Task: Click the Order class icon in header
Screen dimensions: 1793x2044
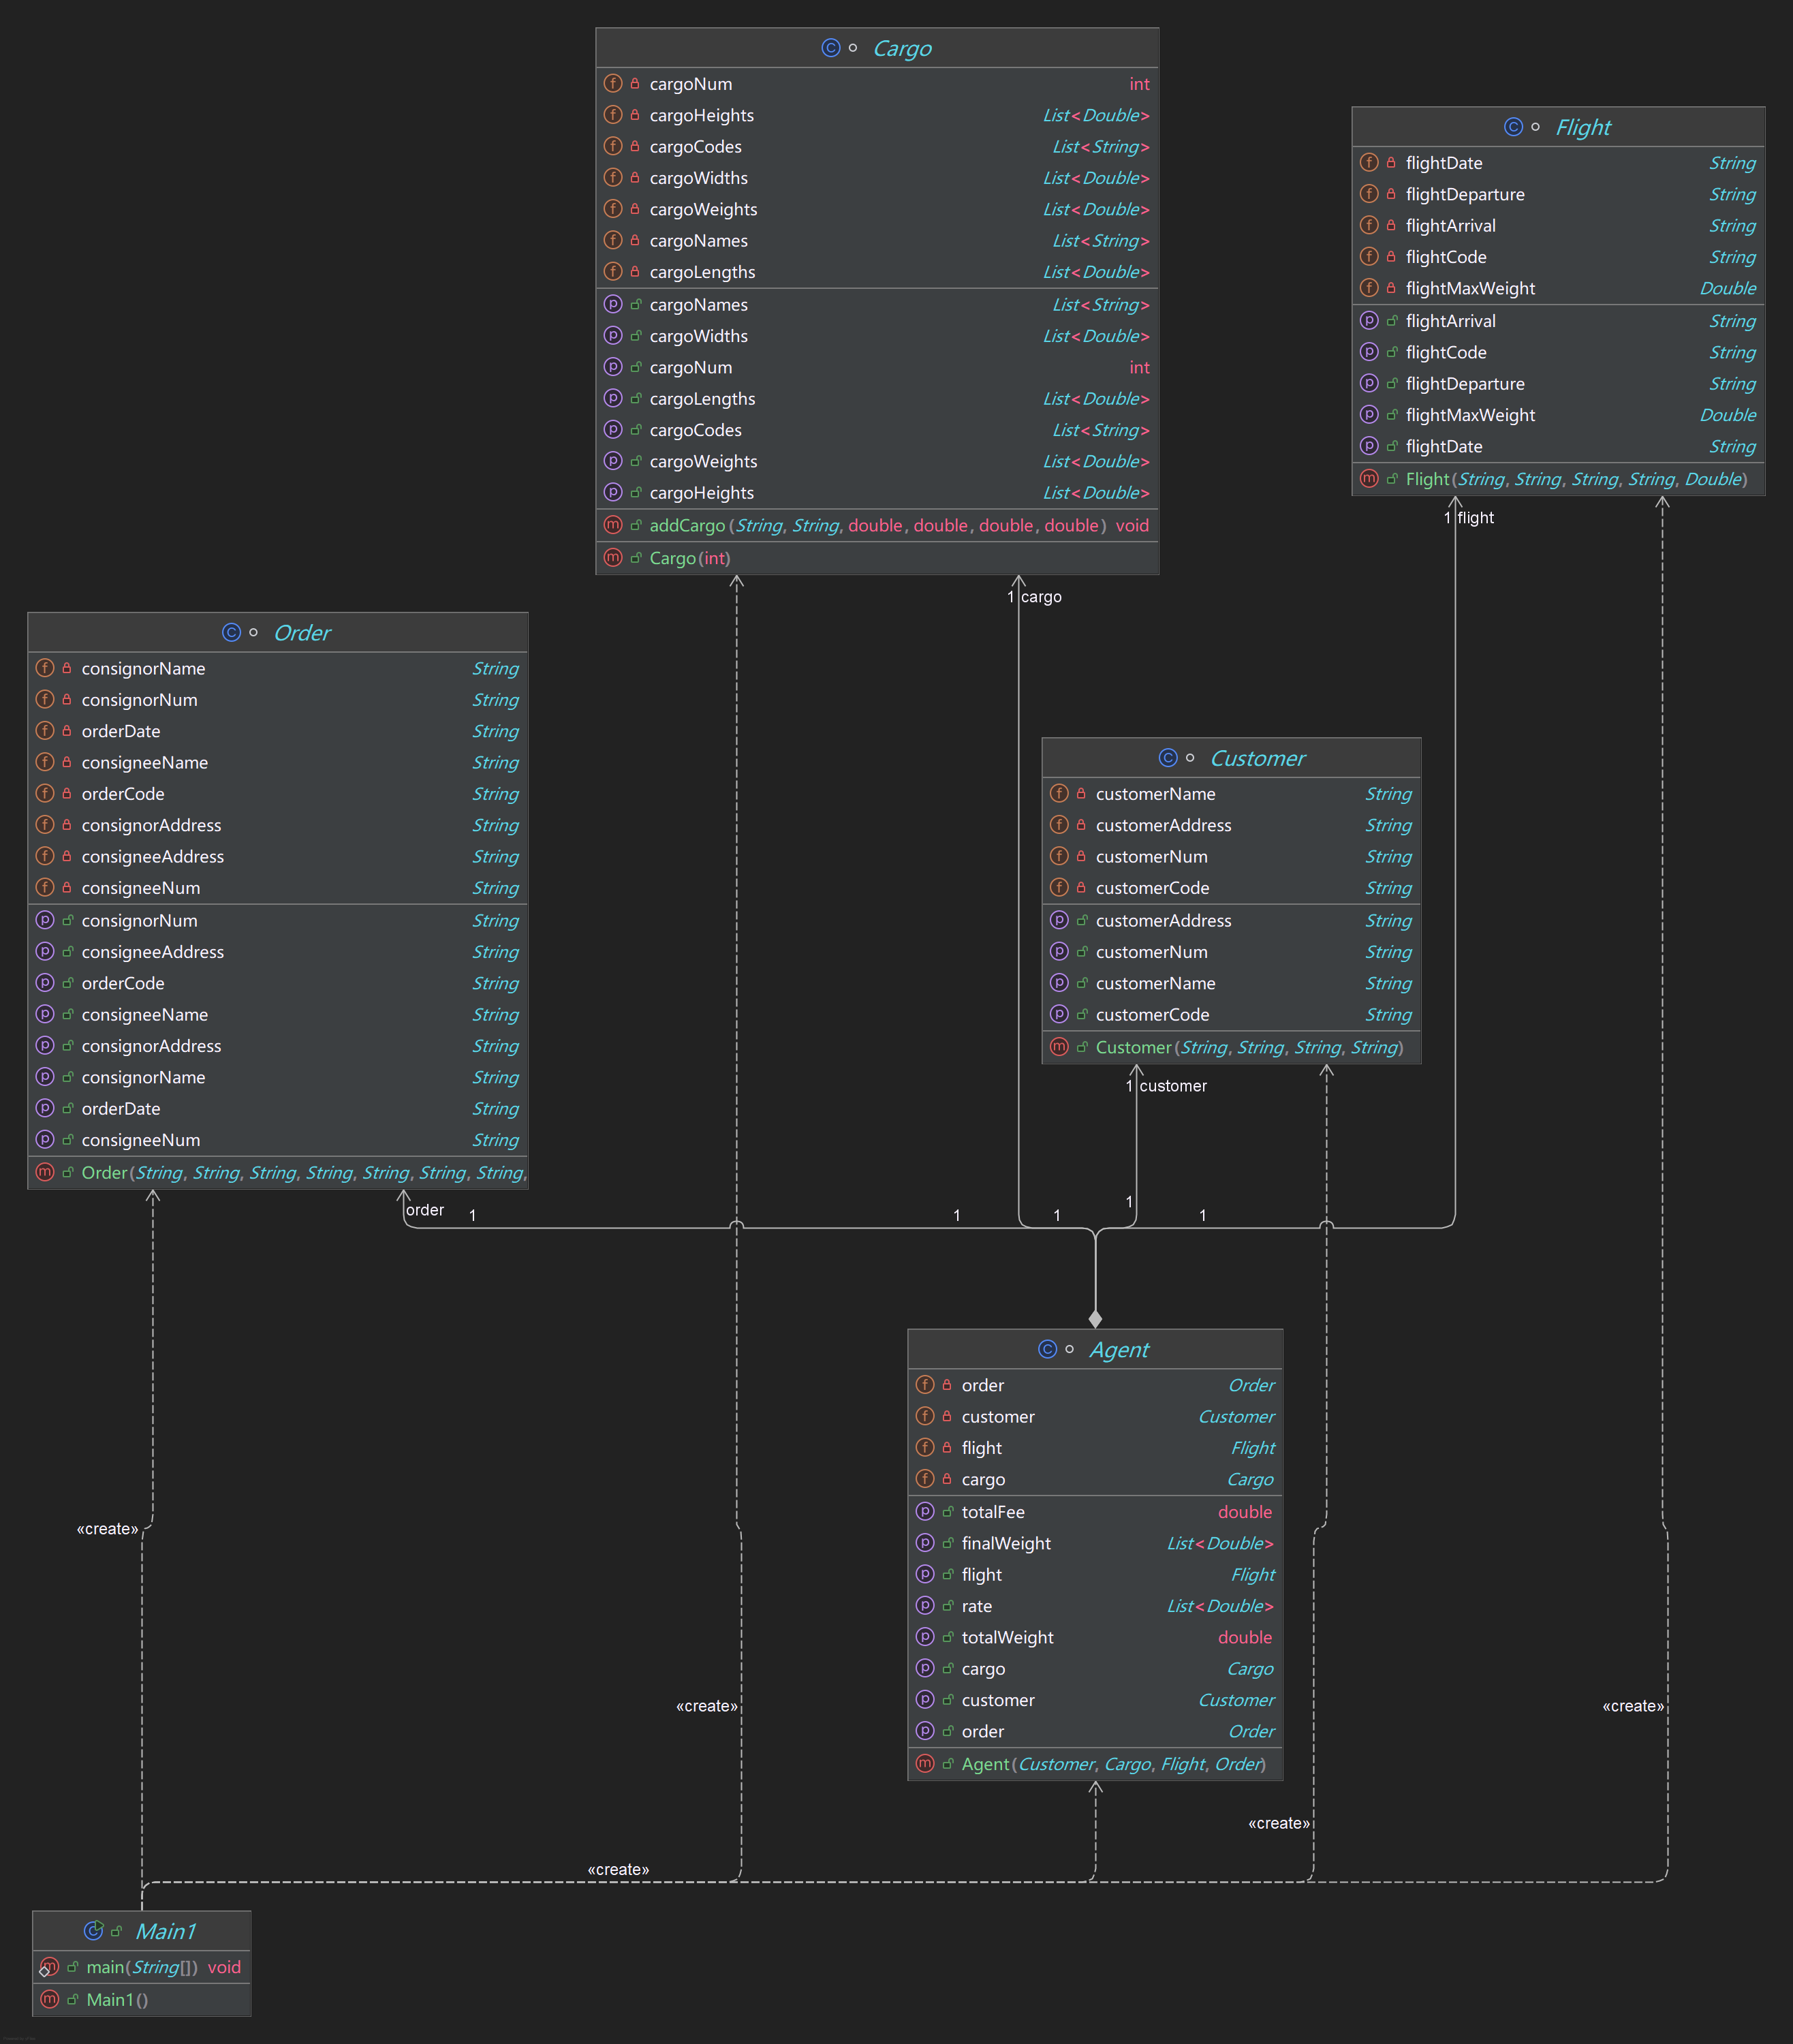Action: [x=231, y=633]
